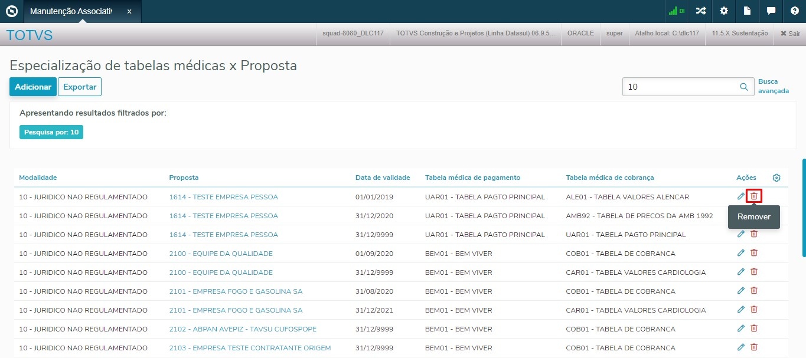This screenshot has height=358, width=806.
Task: Edit the 2100 row dated 31/12/9999
Action: 741,272
